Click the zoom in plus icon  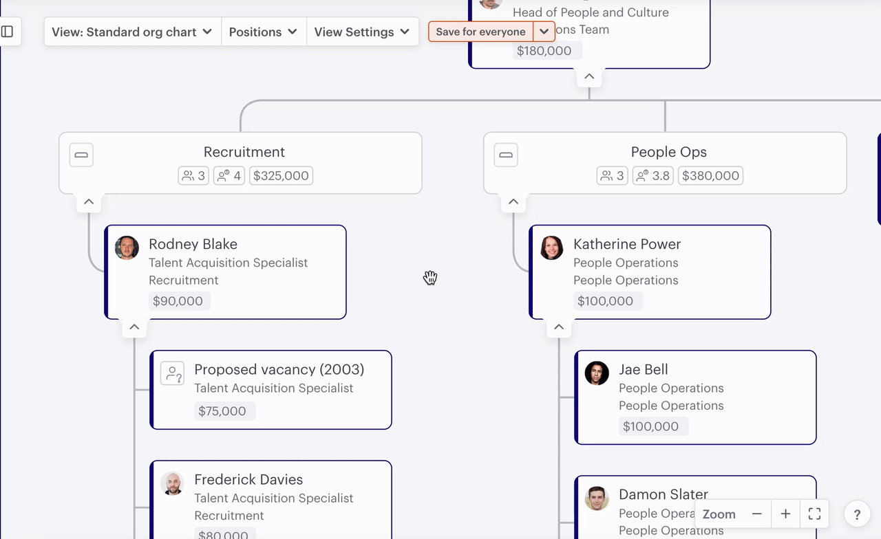click(785, 514)
